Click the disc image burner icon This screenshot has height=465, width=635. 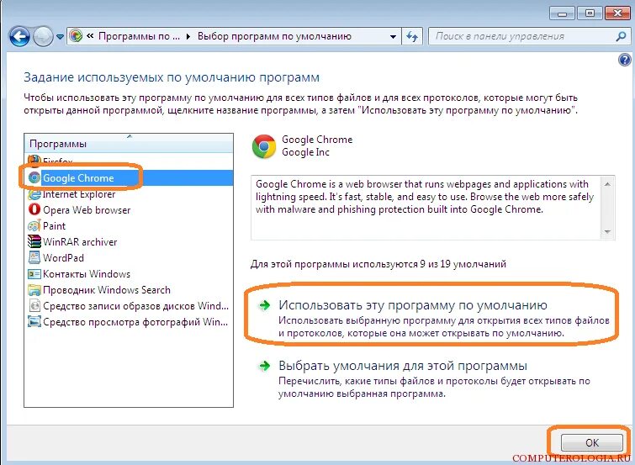34,305
